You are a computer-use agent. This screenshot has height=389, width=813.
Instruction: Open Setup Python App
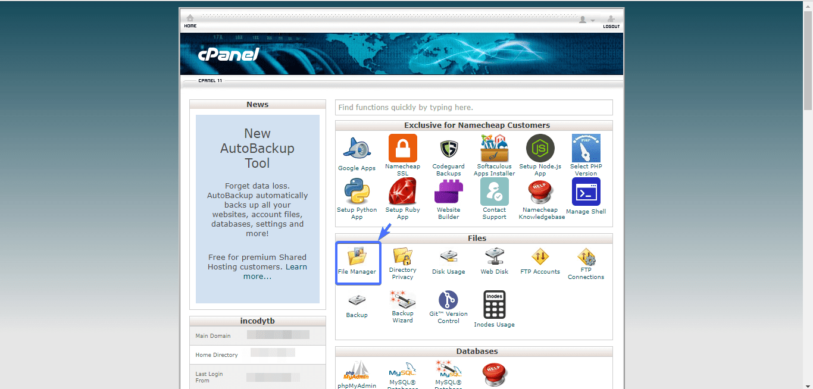point(357,192)
